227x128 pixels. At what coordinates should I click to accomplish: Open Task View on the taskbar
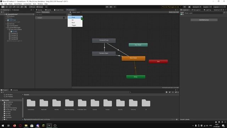coord(9,126)
